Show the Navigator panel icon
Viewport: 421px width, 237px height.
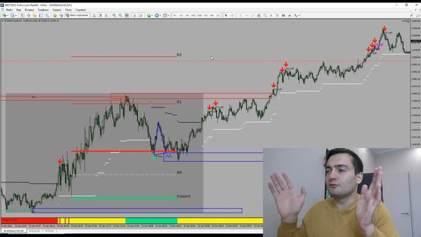[35, 16]
